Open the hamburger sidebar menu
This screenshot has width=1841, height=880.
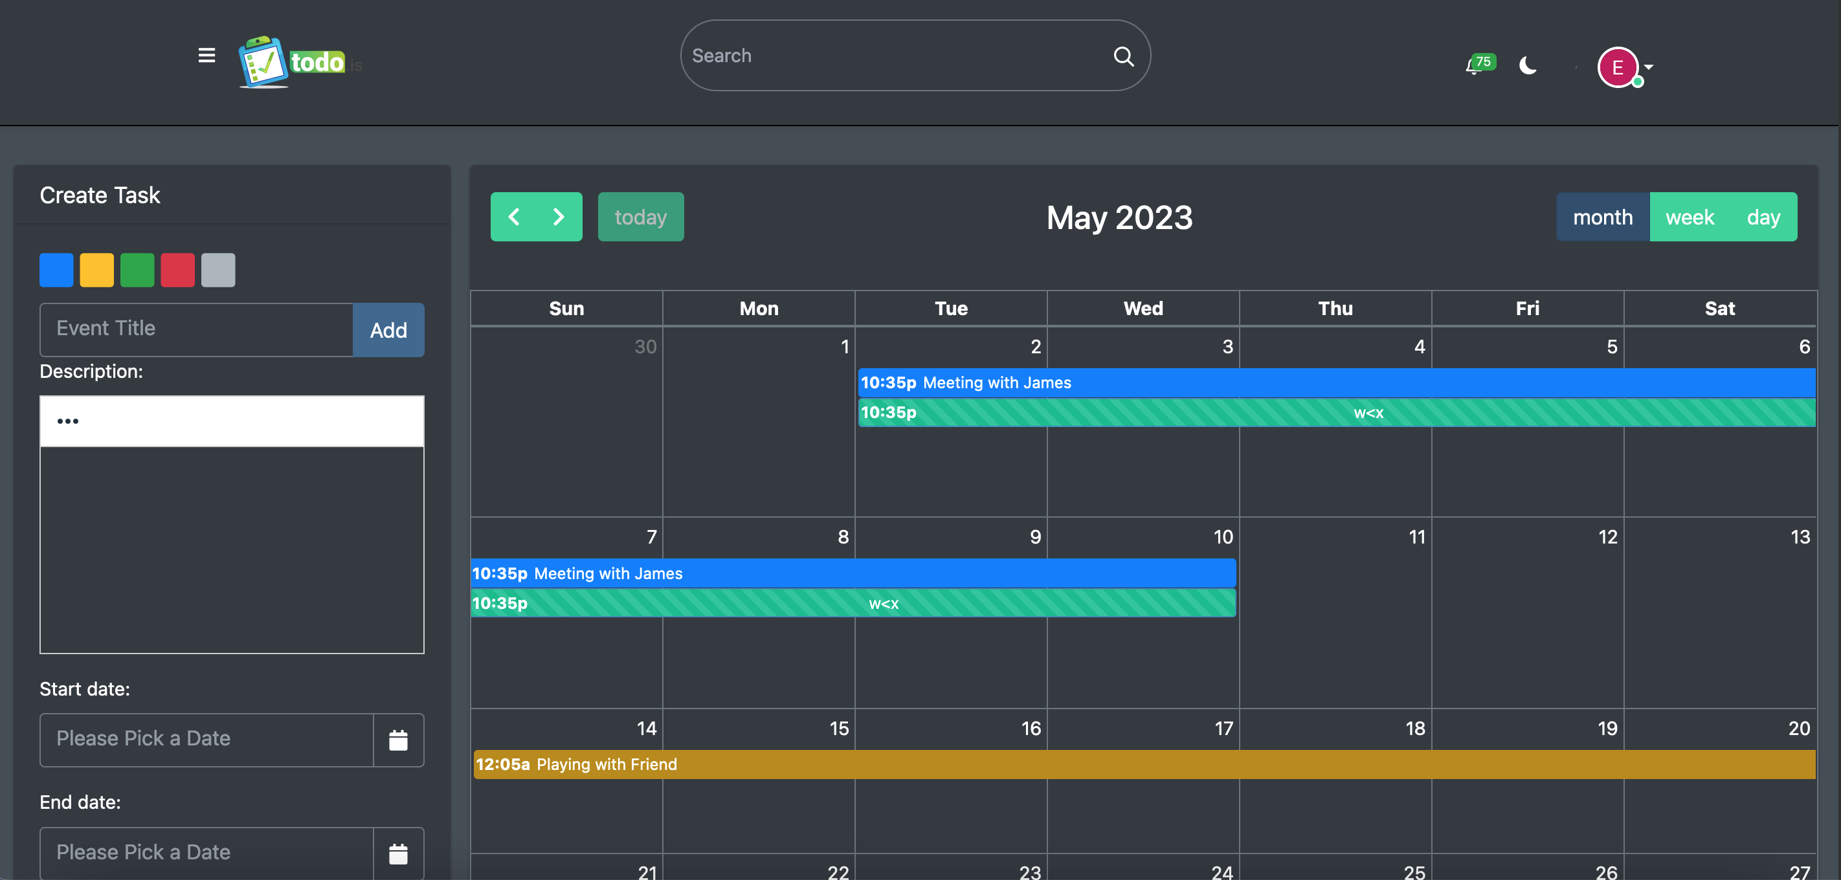coord(206,56)
